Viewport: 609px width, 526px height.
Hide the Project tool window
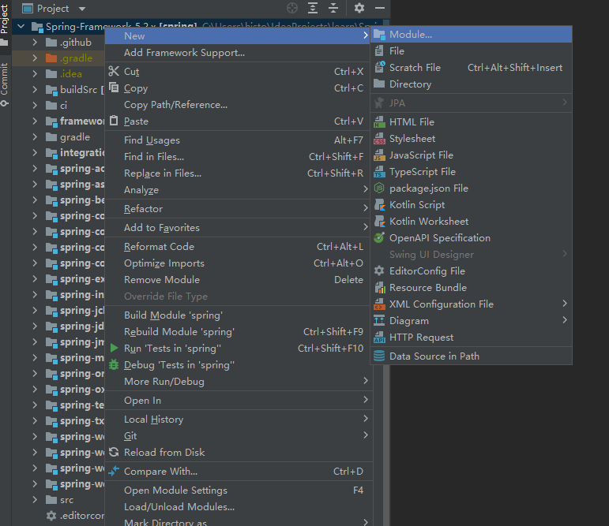[380, 8]
